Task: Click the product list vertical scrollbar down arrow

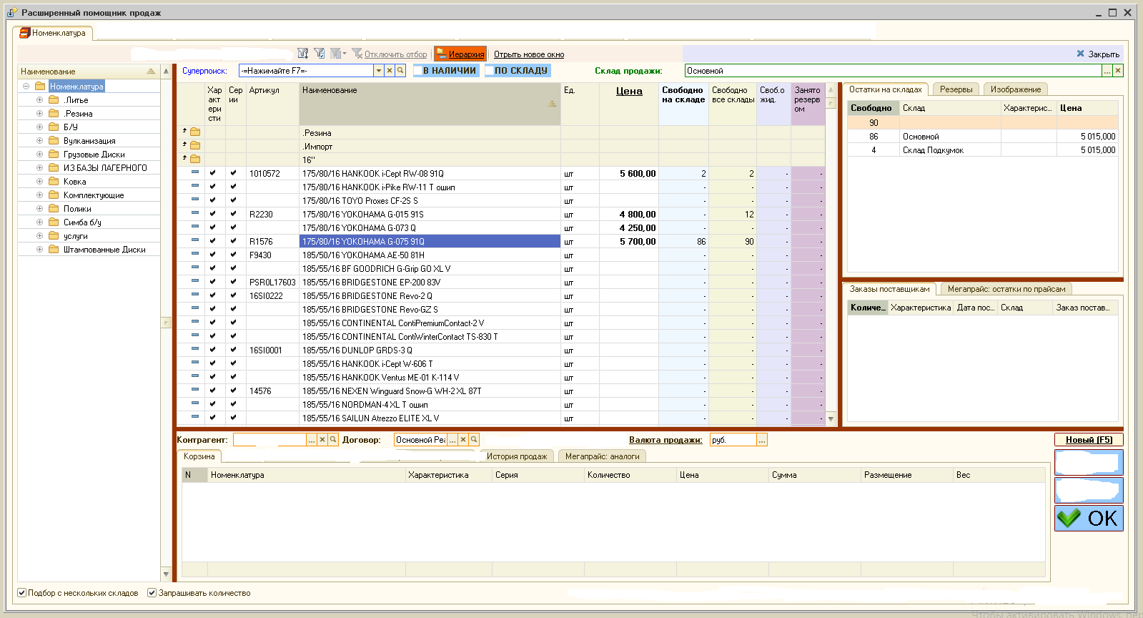Action: [x=831, y=418]
